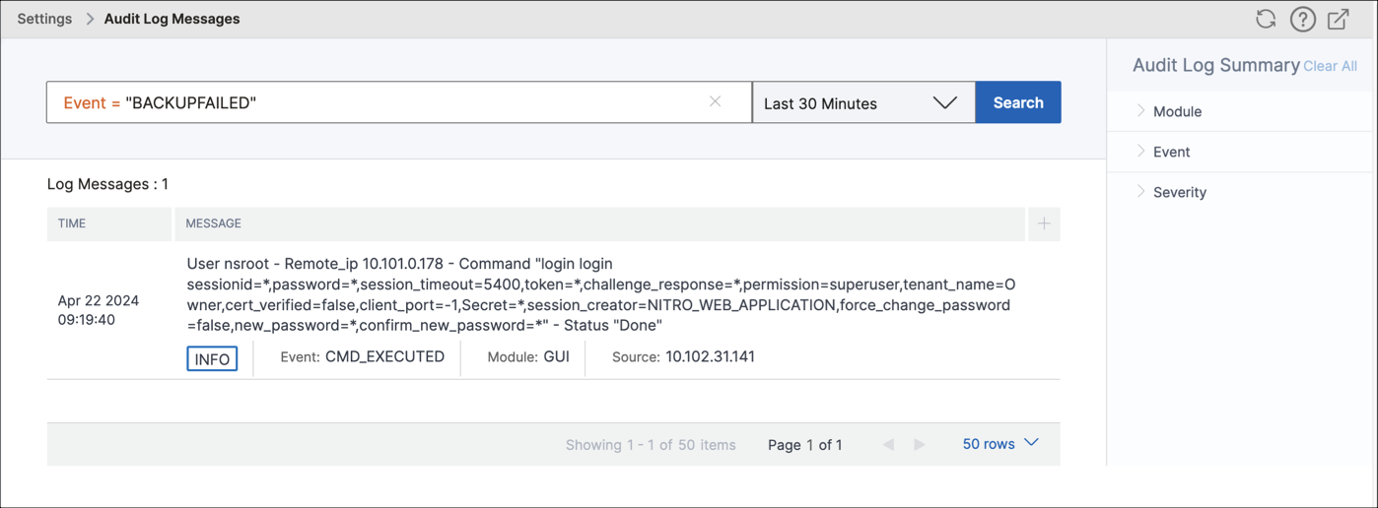1378x508 pixels.
Task: Click the INFO severity badge
Action: click(x=212, y=359)
